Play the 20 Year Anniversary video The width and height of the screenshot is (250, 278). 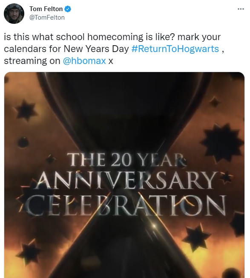click(124, 175)
